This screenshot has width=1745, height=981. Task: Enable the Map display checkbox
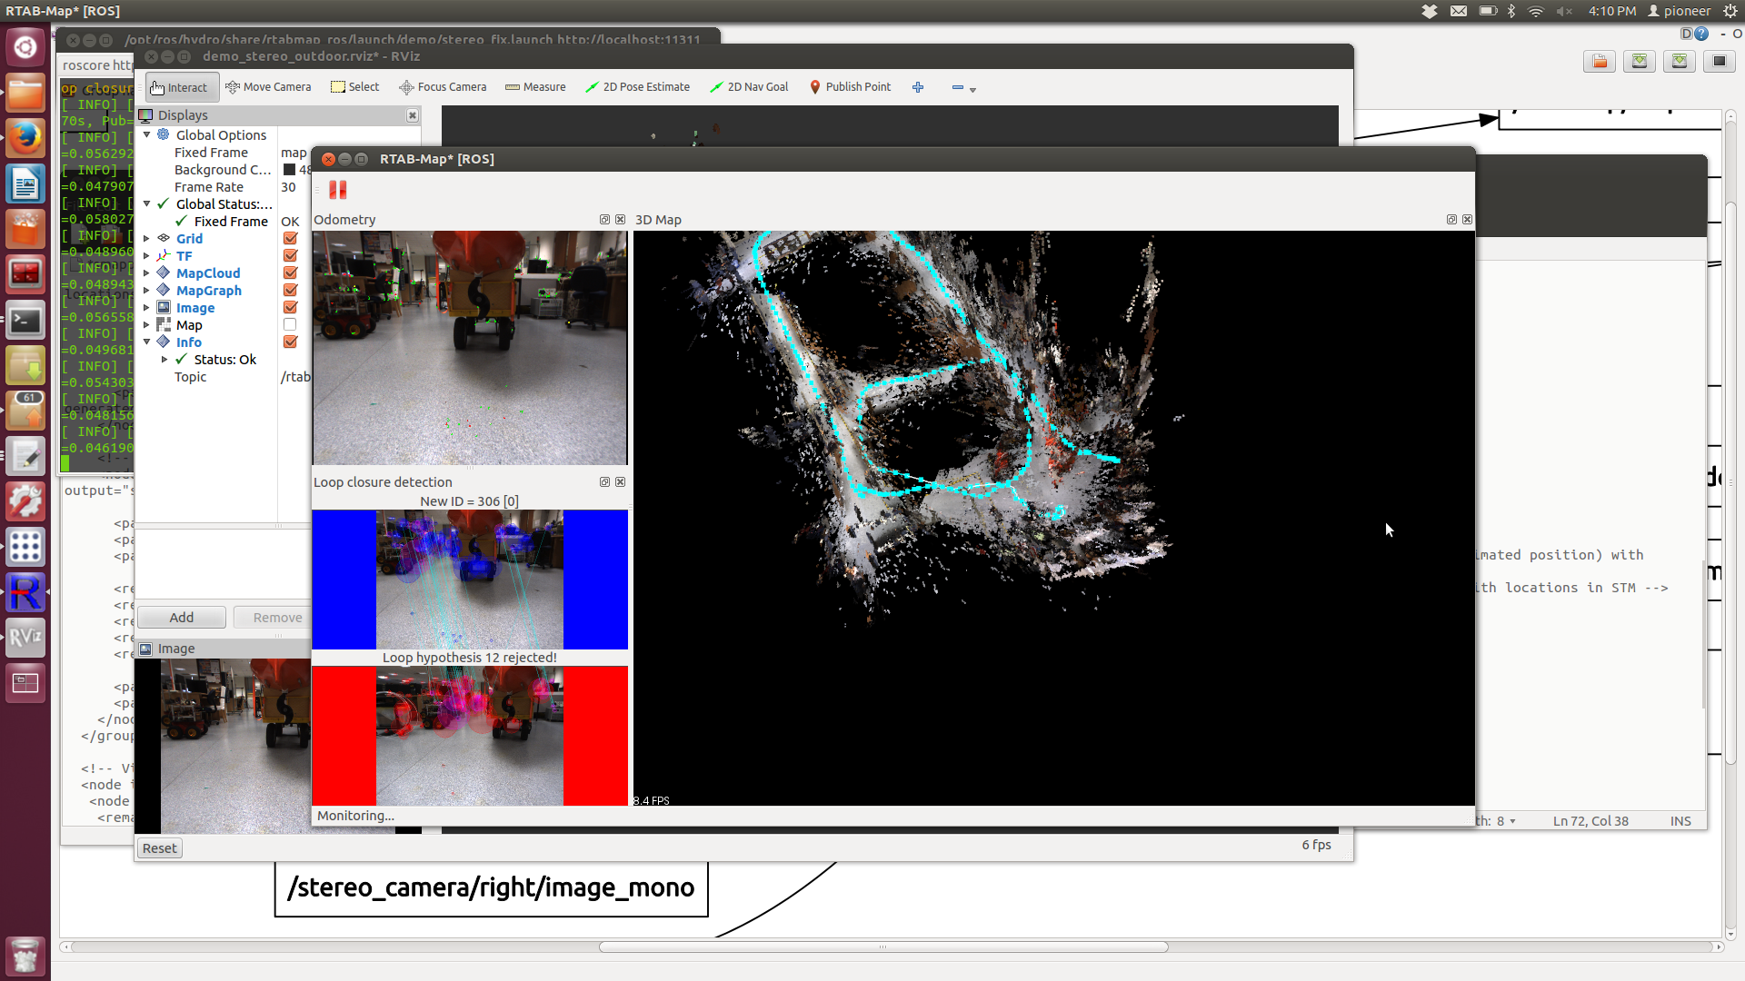pyautogui.click(x=290, y=325)
